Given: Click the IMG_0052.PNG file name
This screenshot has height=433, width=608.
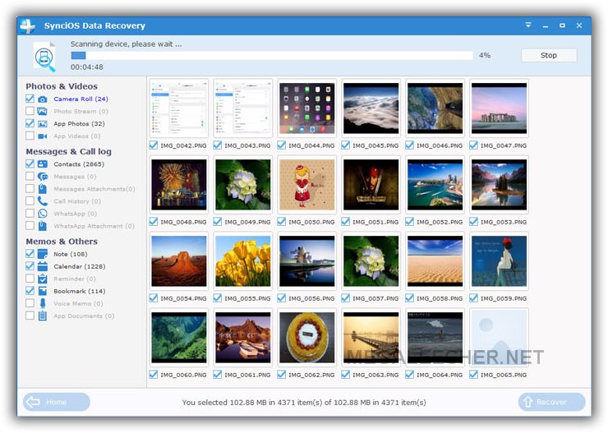Looking at the screenshot, I should (440, 222).
